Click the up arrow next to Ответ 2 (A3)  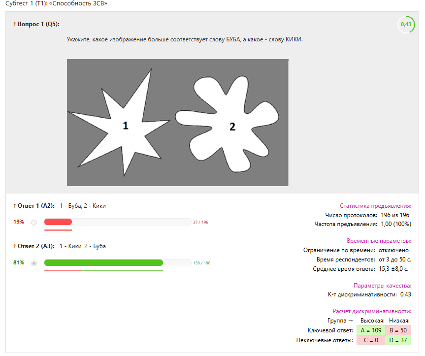15,246
